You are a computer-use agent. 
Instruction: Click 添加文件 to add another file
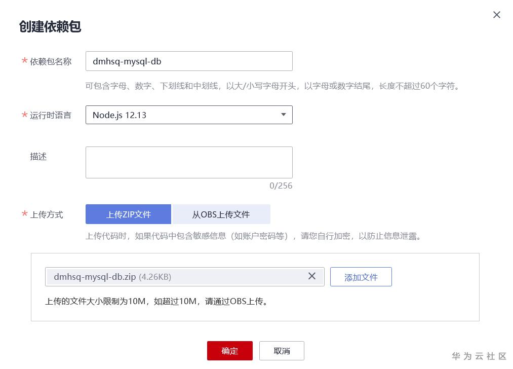point(361,277)
